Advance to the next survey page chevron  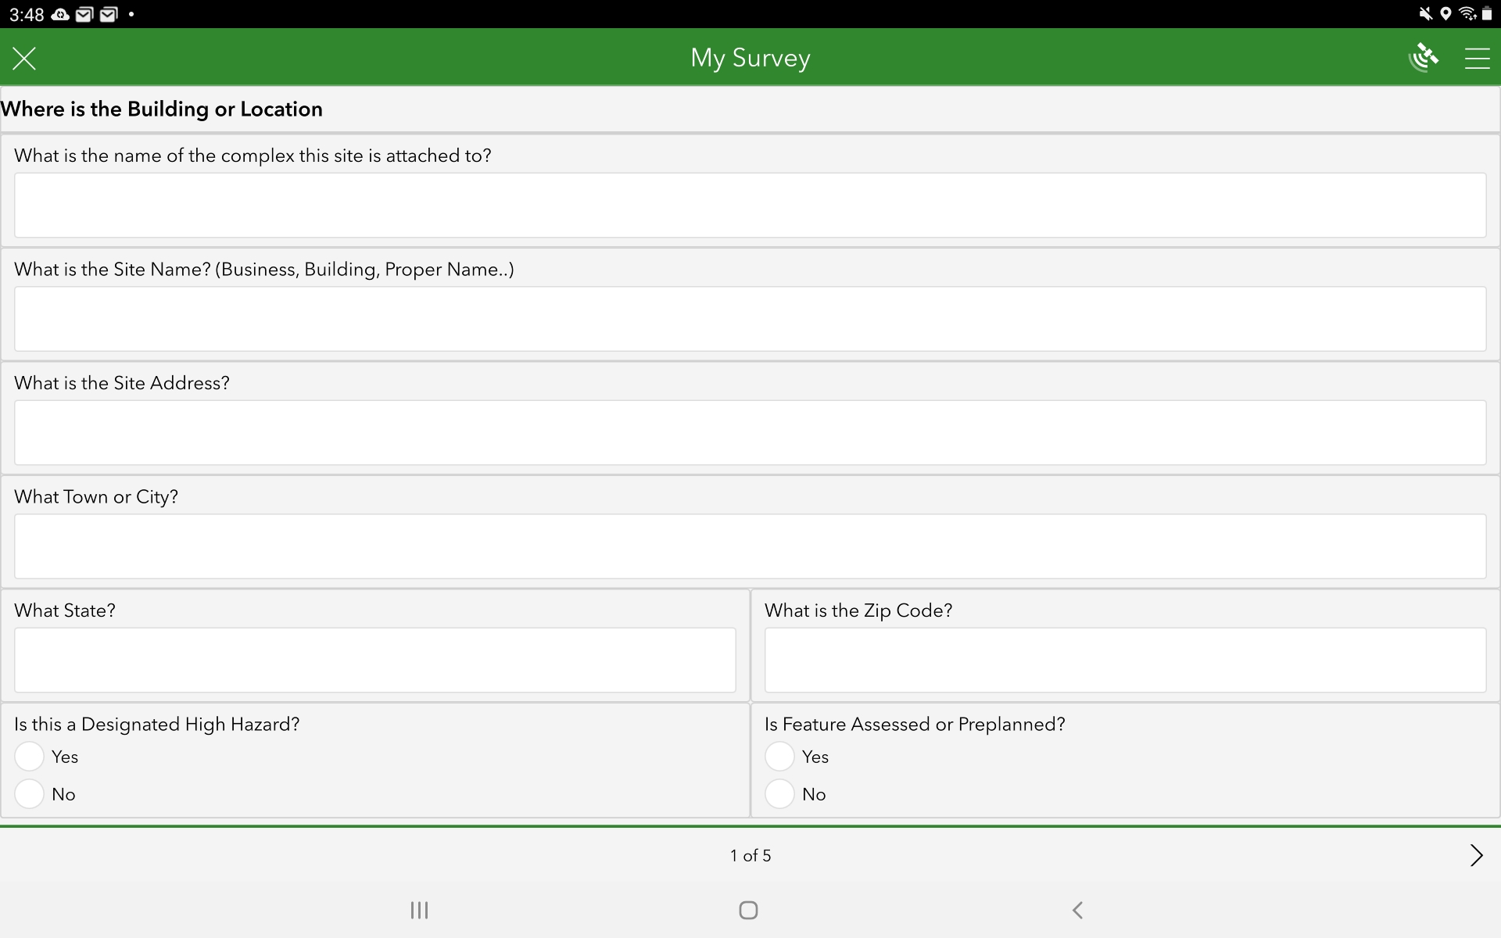1474,854
